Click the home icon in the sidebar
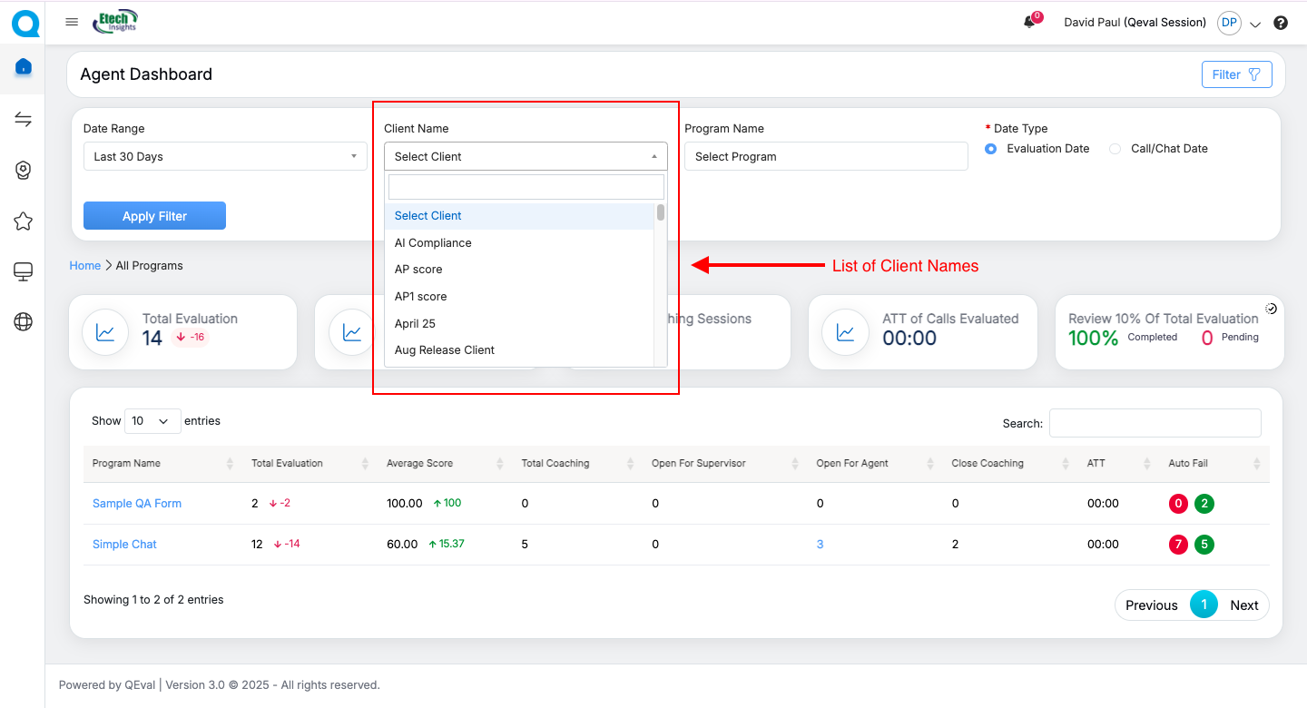The image size is (1307, 708). pos(24,67)
